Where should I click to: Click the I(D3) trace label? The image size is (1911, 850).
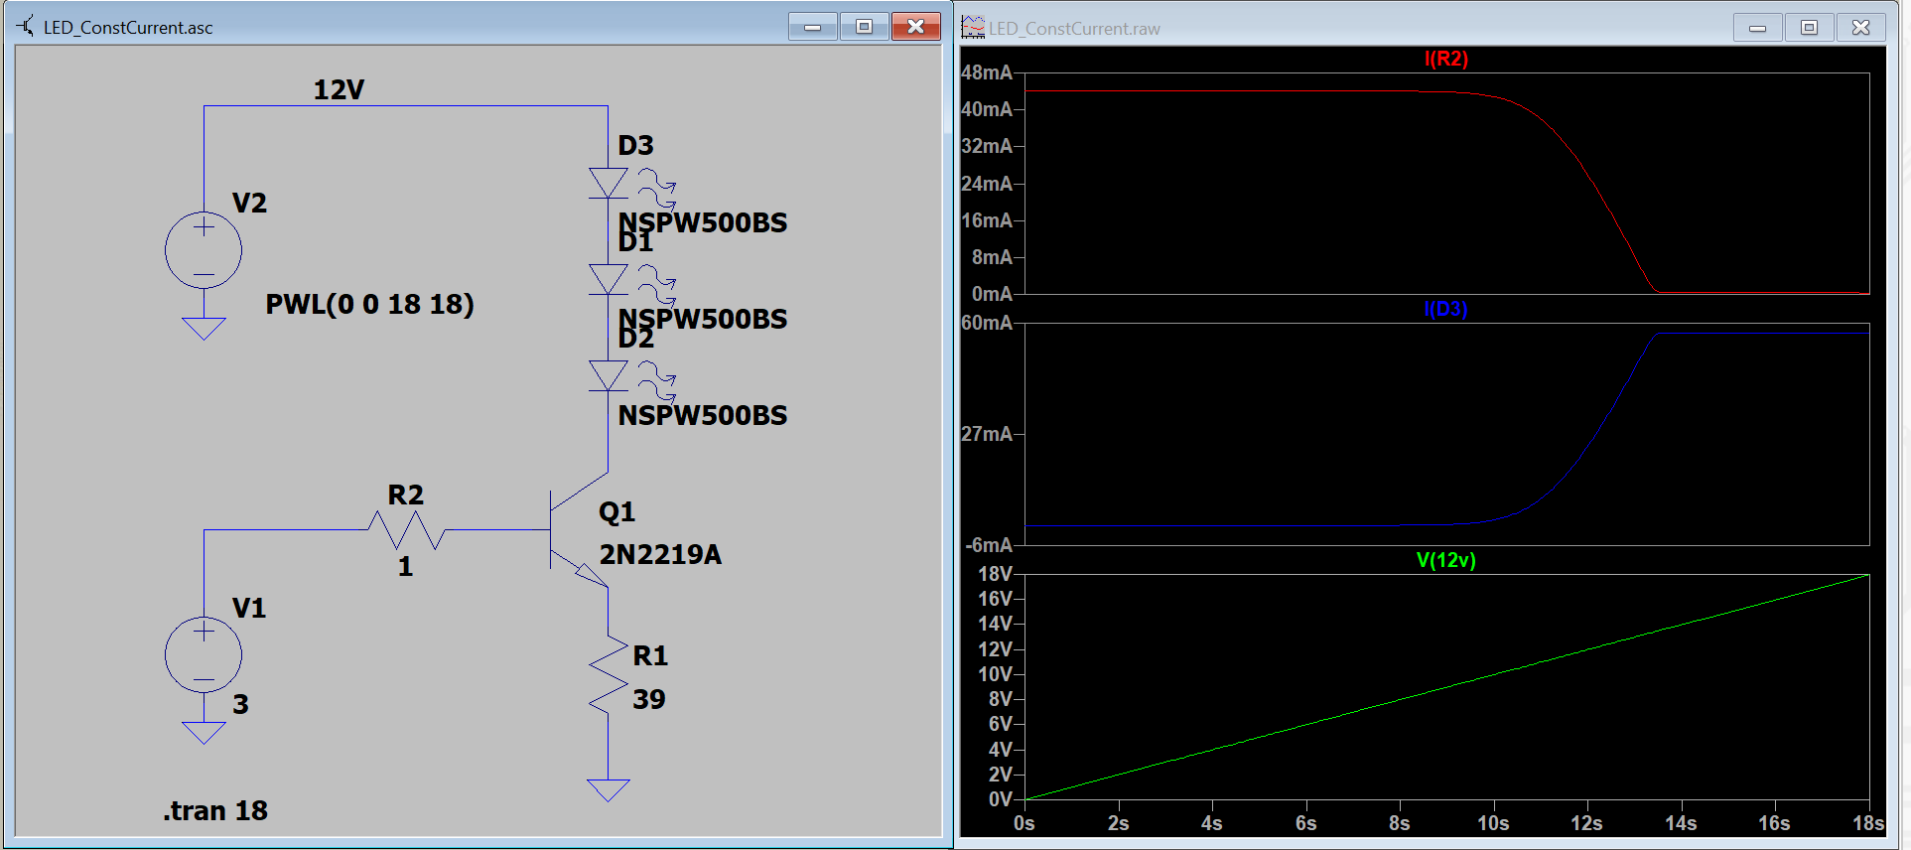(1445, 309)
